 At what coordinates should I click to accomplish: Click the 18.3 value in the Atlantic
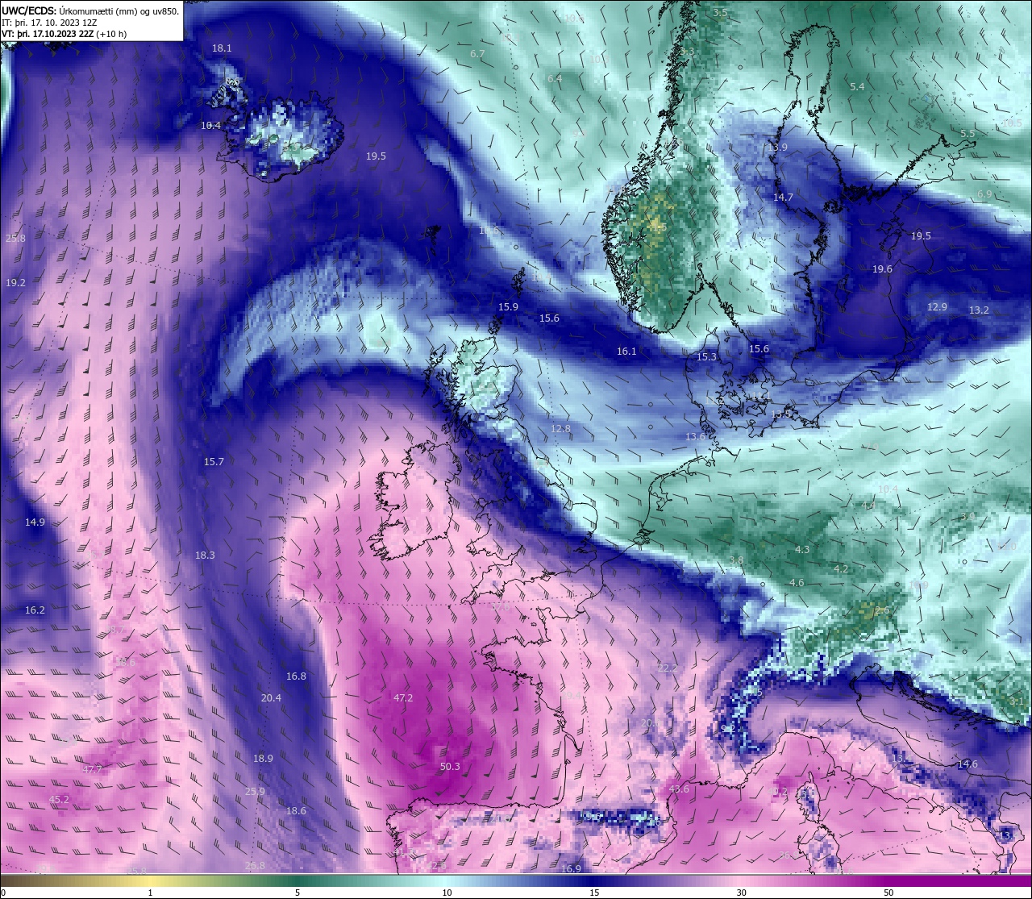[205, 556]
